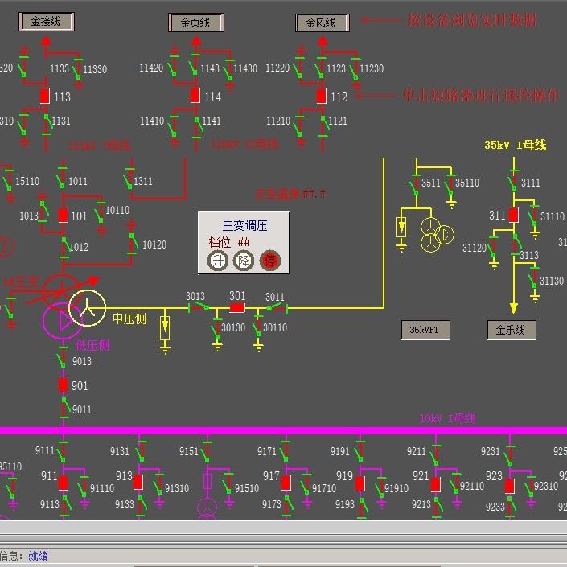Screen dimensions: 567x567
Task: Open the 金乐线 feeder button
Action: coord(512,330)
